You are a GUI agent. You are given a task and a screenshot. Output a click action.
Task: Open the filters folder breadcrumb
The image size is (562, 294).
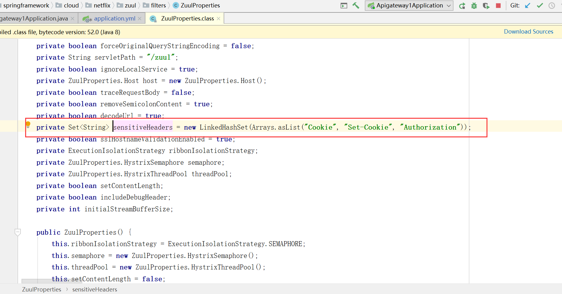pos(154,6)
